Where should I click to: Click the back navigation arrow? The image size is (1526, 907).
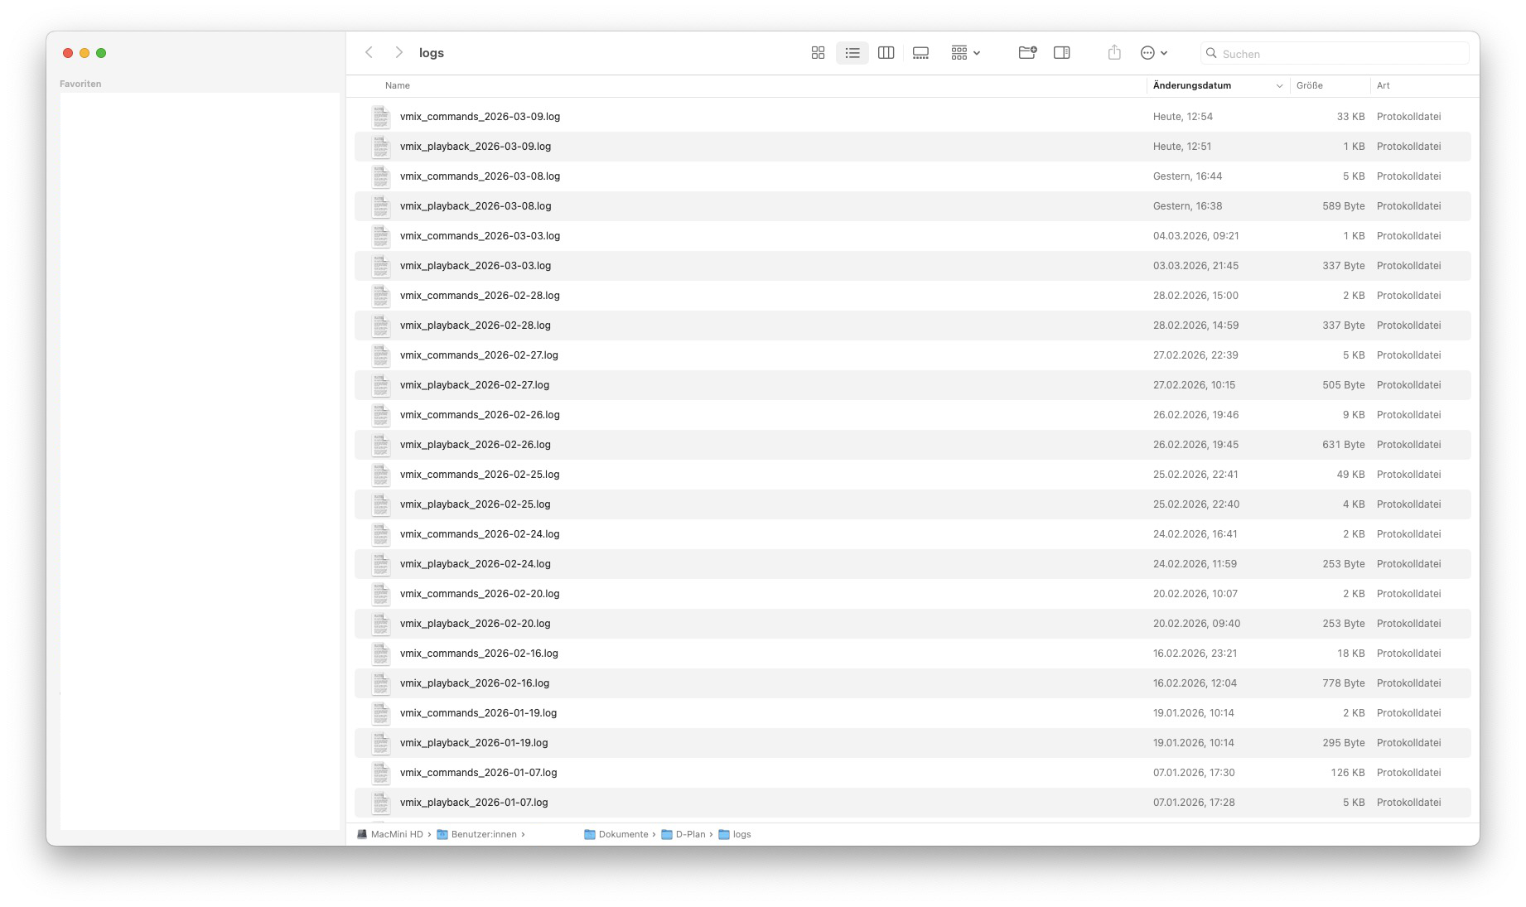click(x=369, y=52)
